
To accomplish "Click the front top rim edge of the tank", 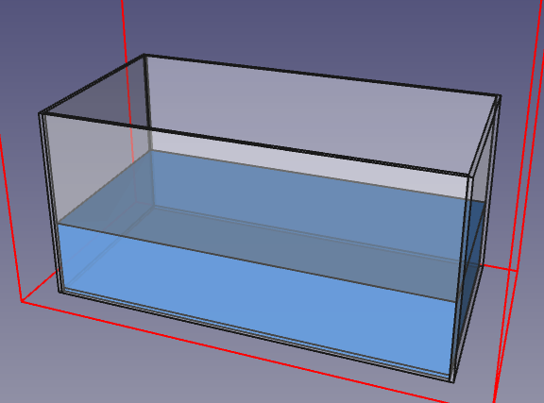I will 257,144.
